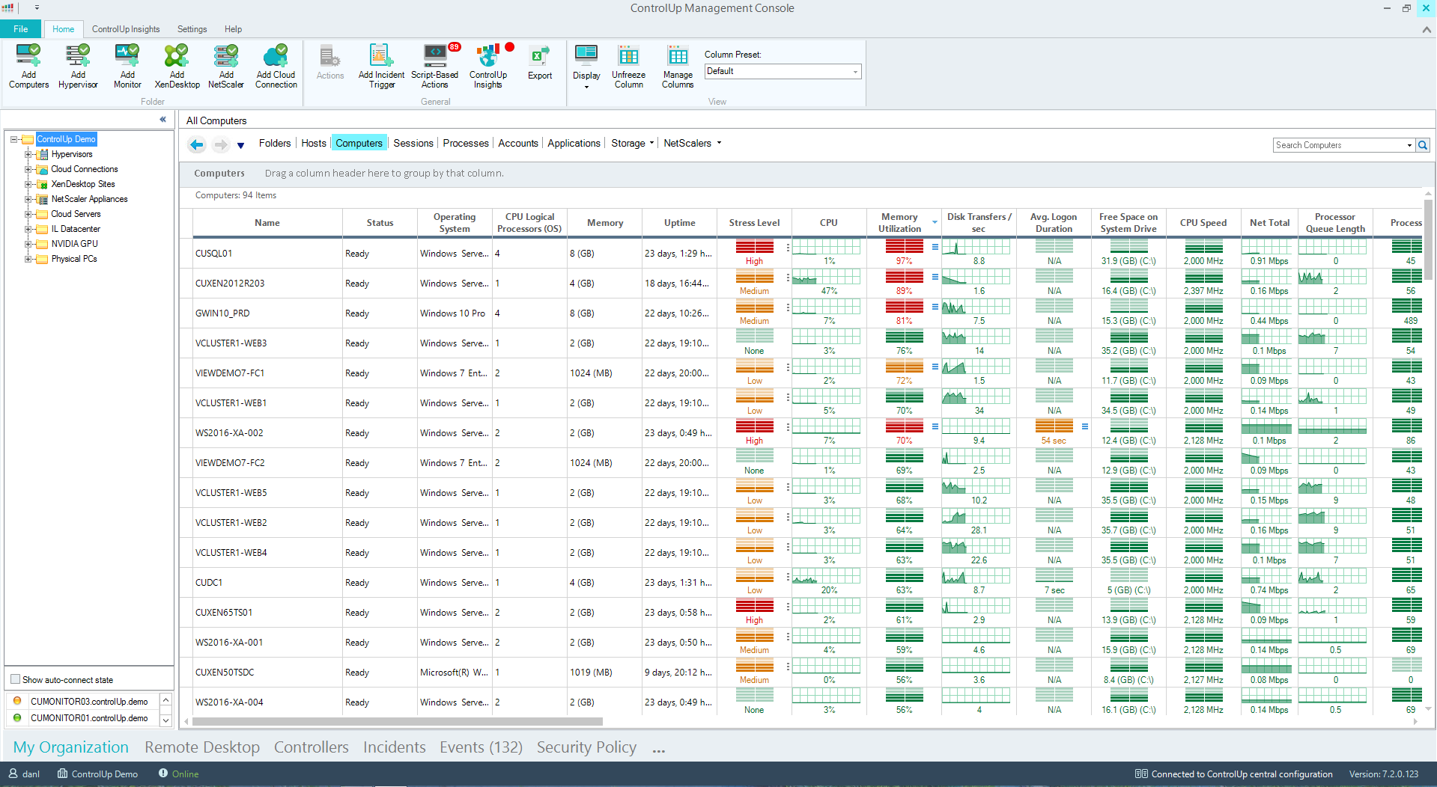Image resolution: width=1437 pixels, height=787 pixels.
Task: Open the Help ribbon tab
Action: (x=233, y=29)
